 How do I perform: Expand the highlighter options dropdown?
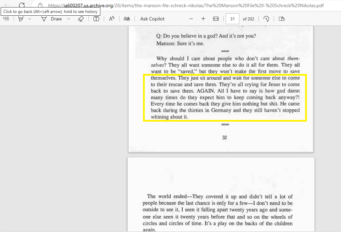tap(30, 19)
